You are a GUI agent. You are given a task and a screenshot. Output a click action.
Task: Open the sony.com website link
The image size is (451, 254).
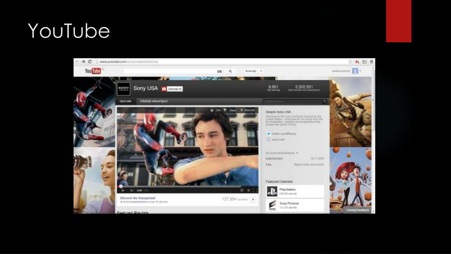point(278,139)
